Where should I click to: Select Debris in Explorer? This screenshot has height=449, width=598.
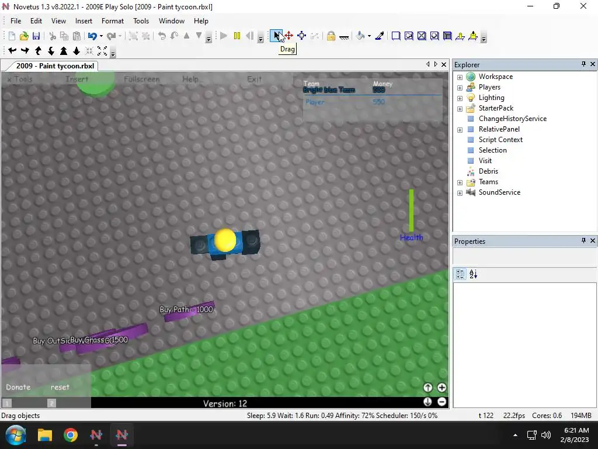tap(488, 171)
